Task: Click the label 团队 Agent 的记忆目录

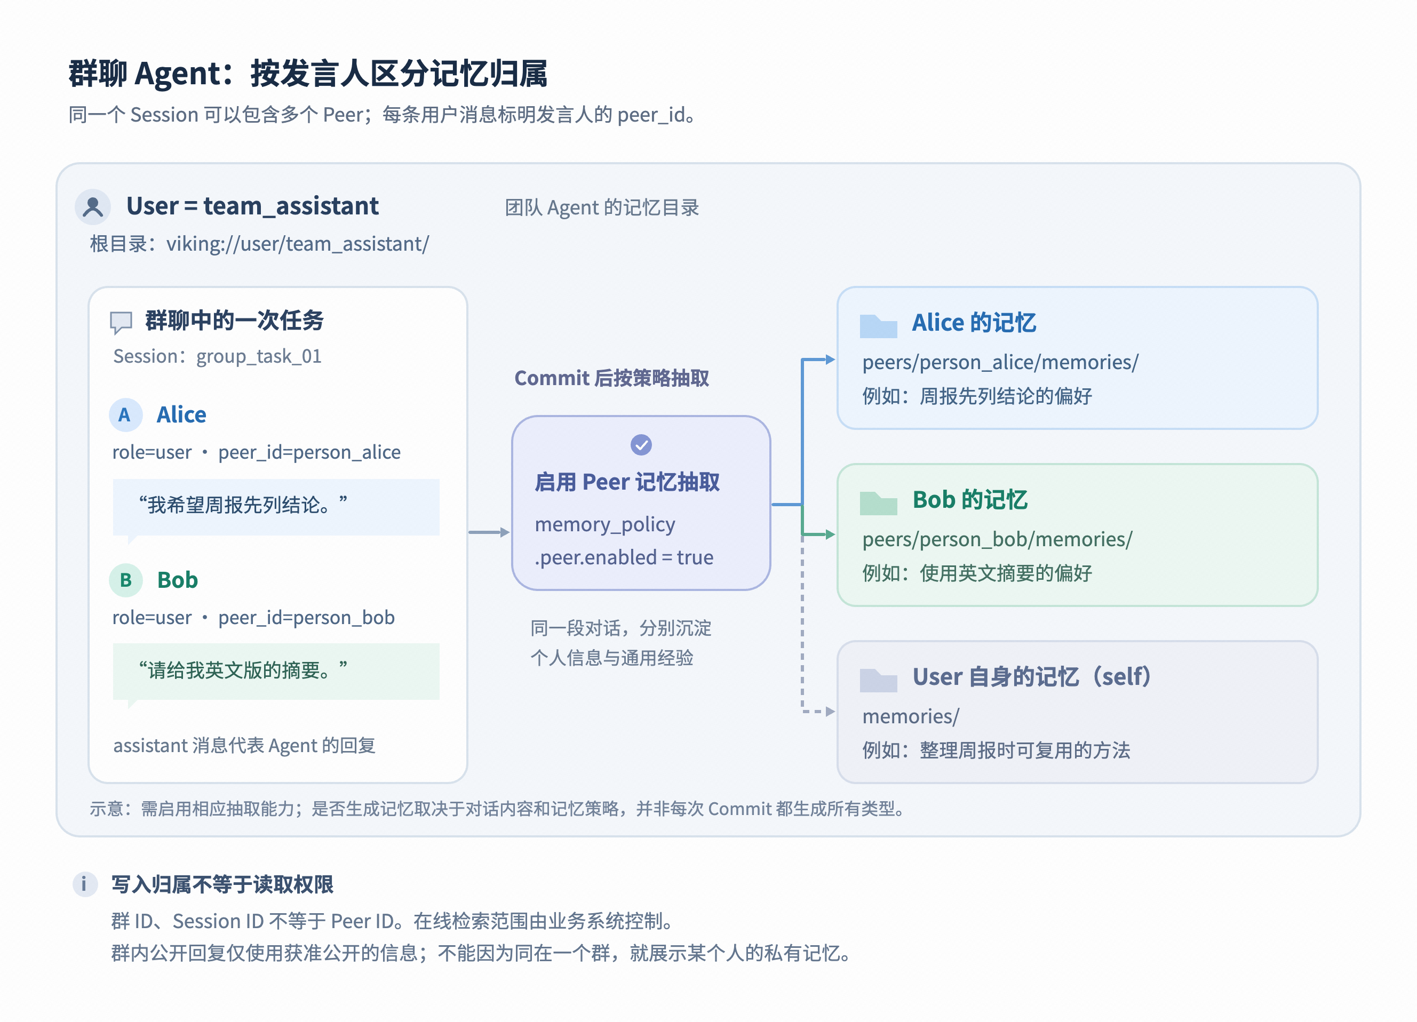Action: pyautogui.click(x=602, y=207)
